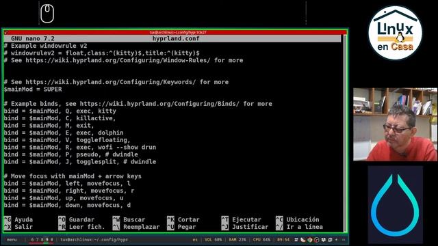The width and height of the screenshot is (438, 246).
Task: Click the ^U Pegar shortcut in nano
Action: click(x=181, y=227)
